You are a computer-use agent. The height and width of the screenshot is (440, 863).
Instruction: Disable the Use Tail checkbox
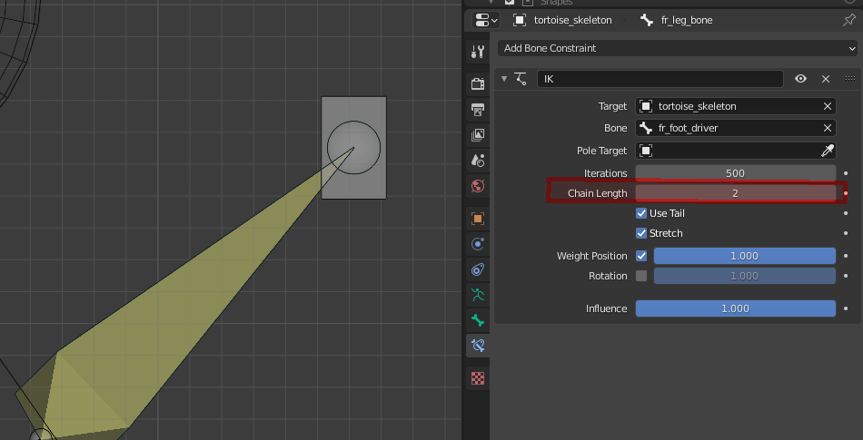[x=641, y=213]
